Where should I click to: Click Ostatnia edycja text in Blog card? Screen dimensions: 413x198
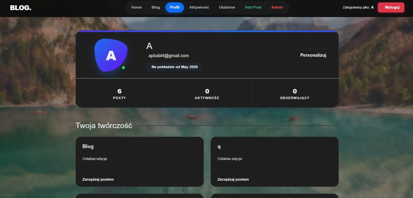95,159
